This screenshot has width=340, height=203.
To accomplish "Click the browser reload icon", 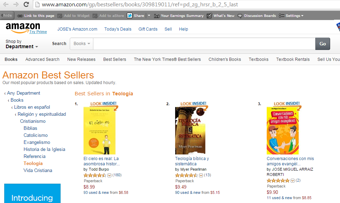I will [x=26, y=4].
